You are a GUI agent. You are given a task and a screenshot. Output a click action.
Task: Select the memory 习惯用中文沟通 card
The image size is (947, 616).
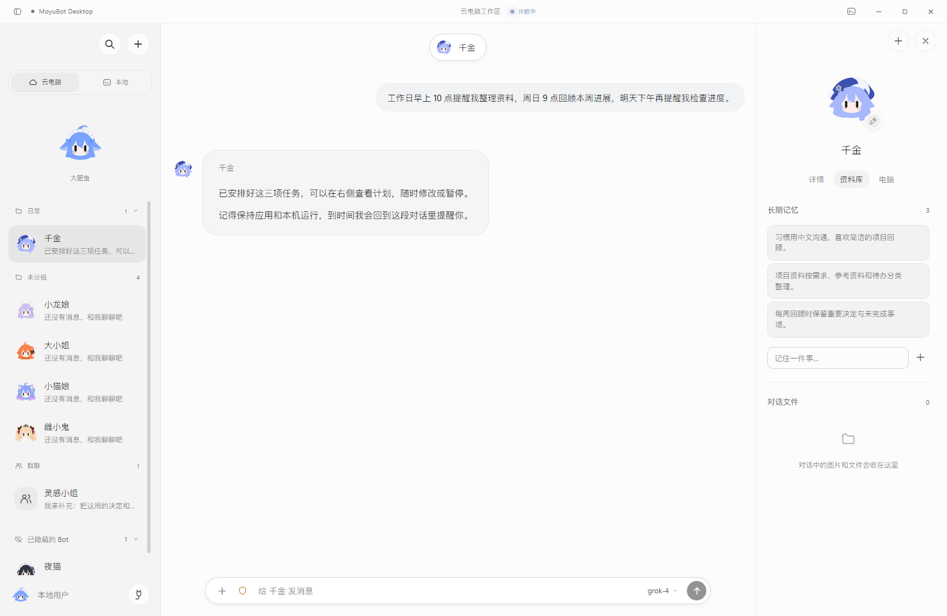click(848, 243)
